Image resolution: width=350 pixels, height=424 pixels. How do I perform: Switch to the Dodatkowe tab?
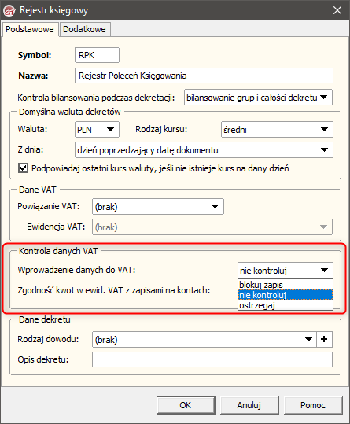coord(84,29)
